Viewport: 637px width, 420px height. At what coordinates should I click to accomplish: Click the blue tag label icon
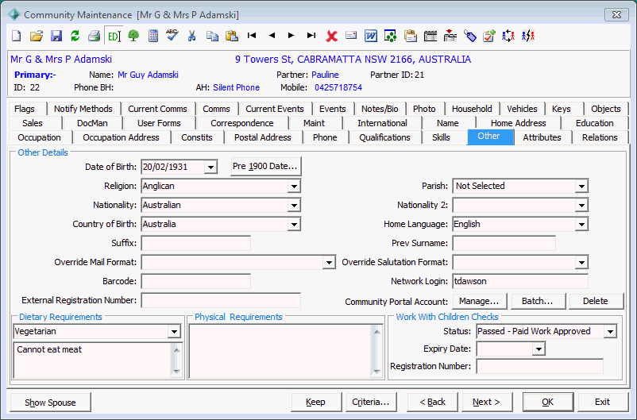click(469, 37)
